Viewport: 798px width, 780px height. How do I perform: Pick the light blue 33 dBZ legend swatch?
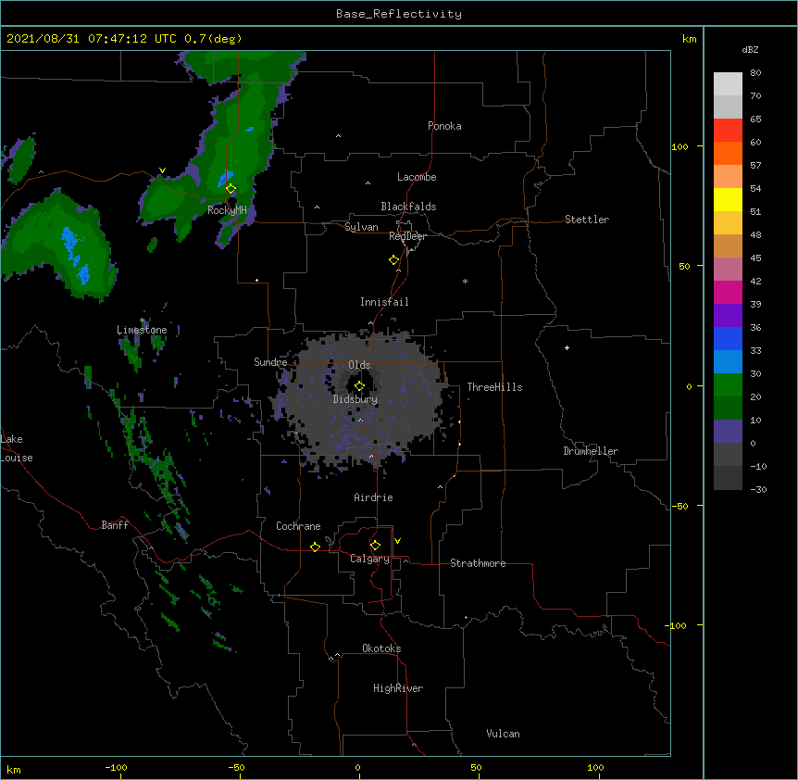(x=728, y=361)
